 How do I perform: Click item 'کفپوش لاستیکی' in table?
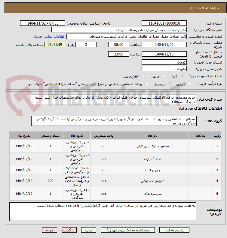pos(152,181)
